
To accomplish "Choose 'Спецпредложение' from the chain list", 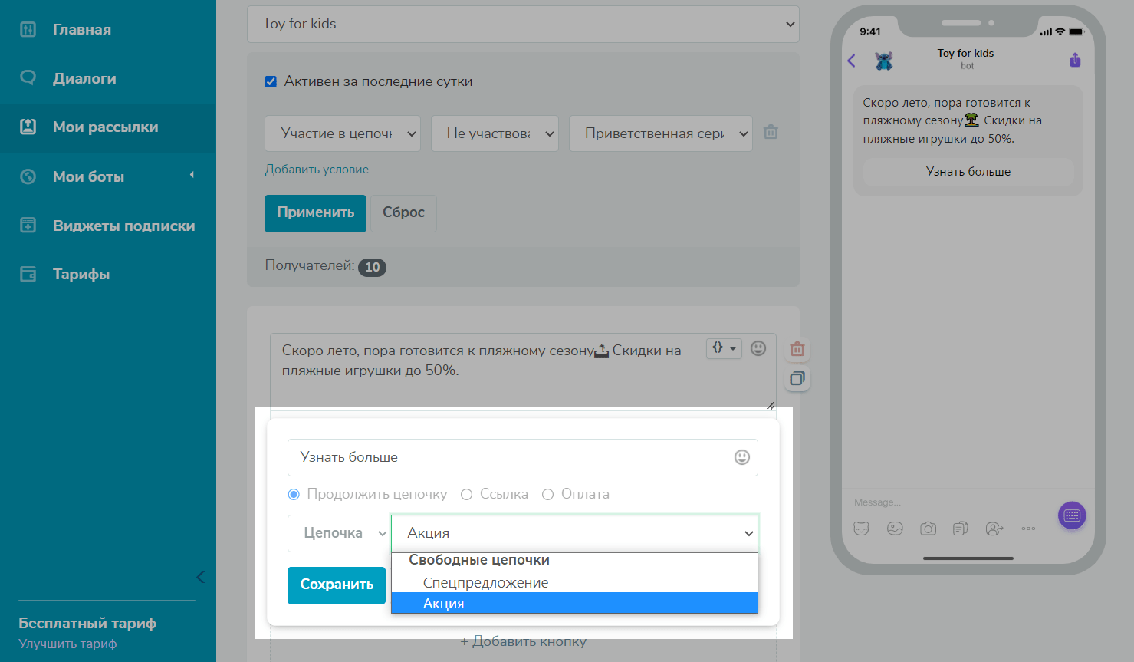I will 485,583.
